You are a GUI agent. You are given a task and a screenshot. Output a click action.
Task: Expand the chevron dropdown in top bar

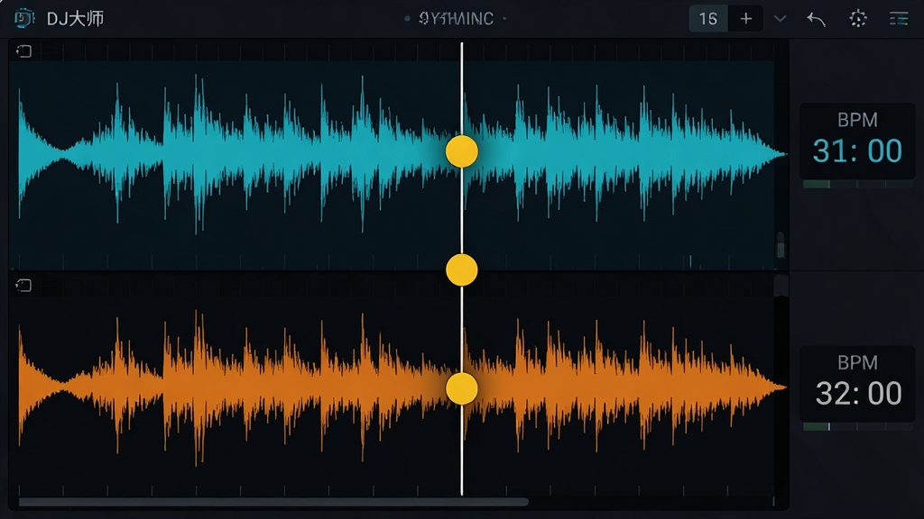780,19
